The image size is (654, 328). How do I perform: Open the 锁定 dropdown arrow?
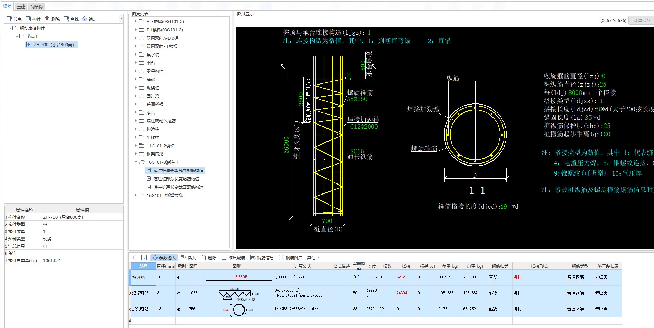coord(100,19)
